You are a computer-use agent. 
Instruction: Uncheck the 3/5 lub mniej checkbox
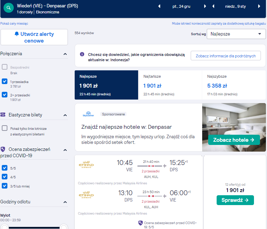[x=5, y=186]
